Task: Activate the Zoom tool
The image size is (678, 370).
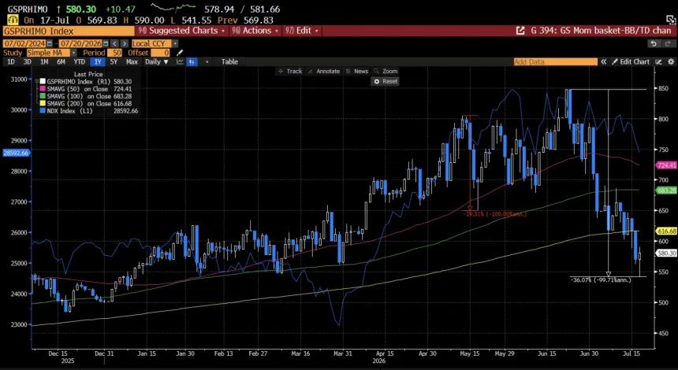Action: 386,71
